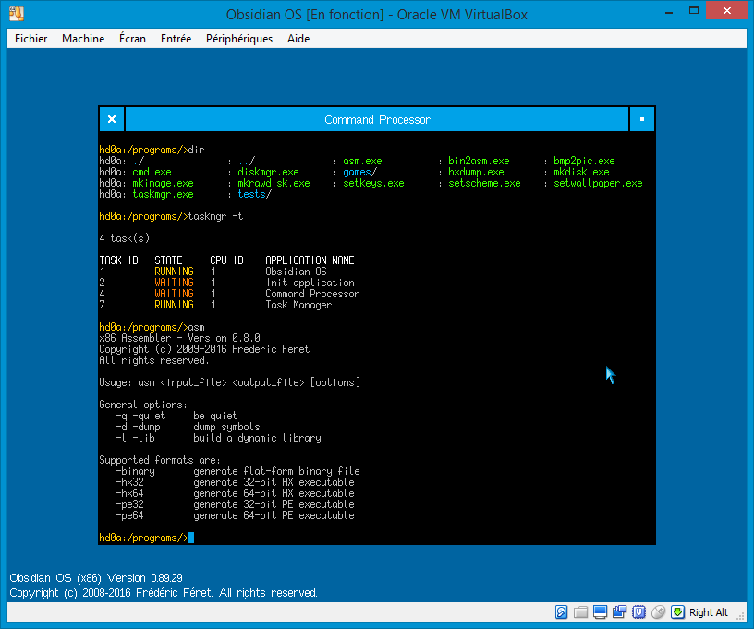
Task: Close the Oracle VM VirtualBox window
Action: pos(726,10)
